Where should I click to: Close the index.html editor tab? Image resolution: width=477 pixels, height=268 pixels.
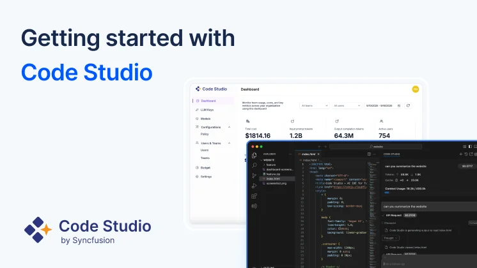click(x=318, y=154)
